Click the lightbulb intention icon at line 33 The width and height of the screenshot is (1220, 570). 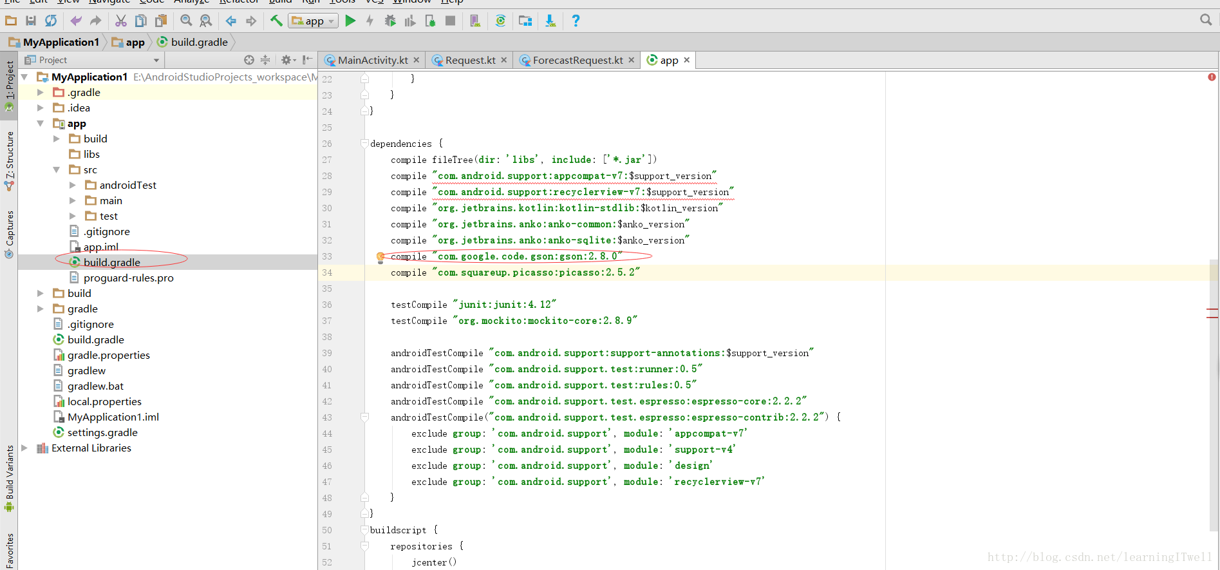click(380, 258)
